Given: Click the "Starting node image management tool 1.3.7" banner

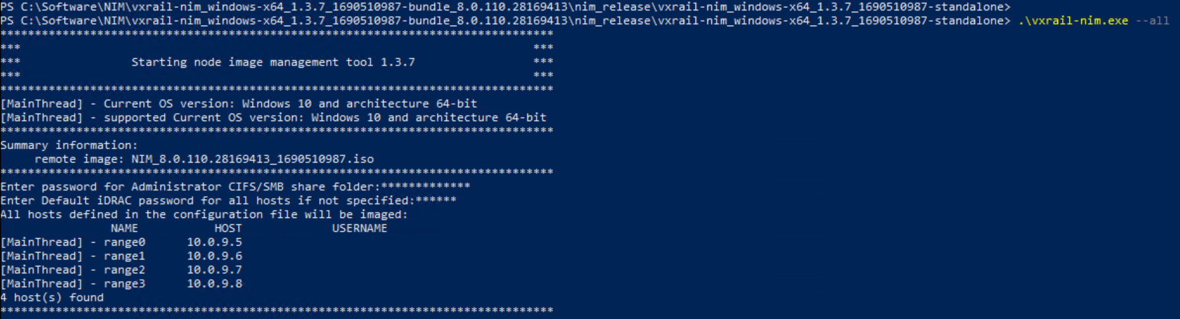Looking at the screenshot, I should (x=273, y=62).
